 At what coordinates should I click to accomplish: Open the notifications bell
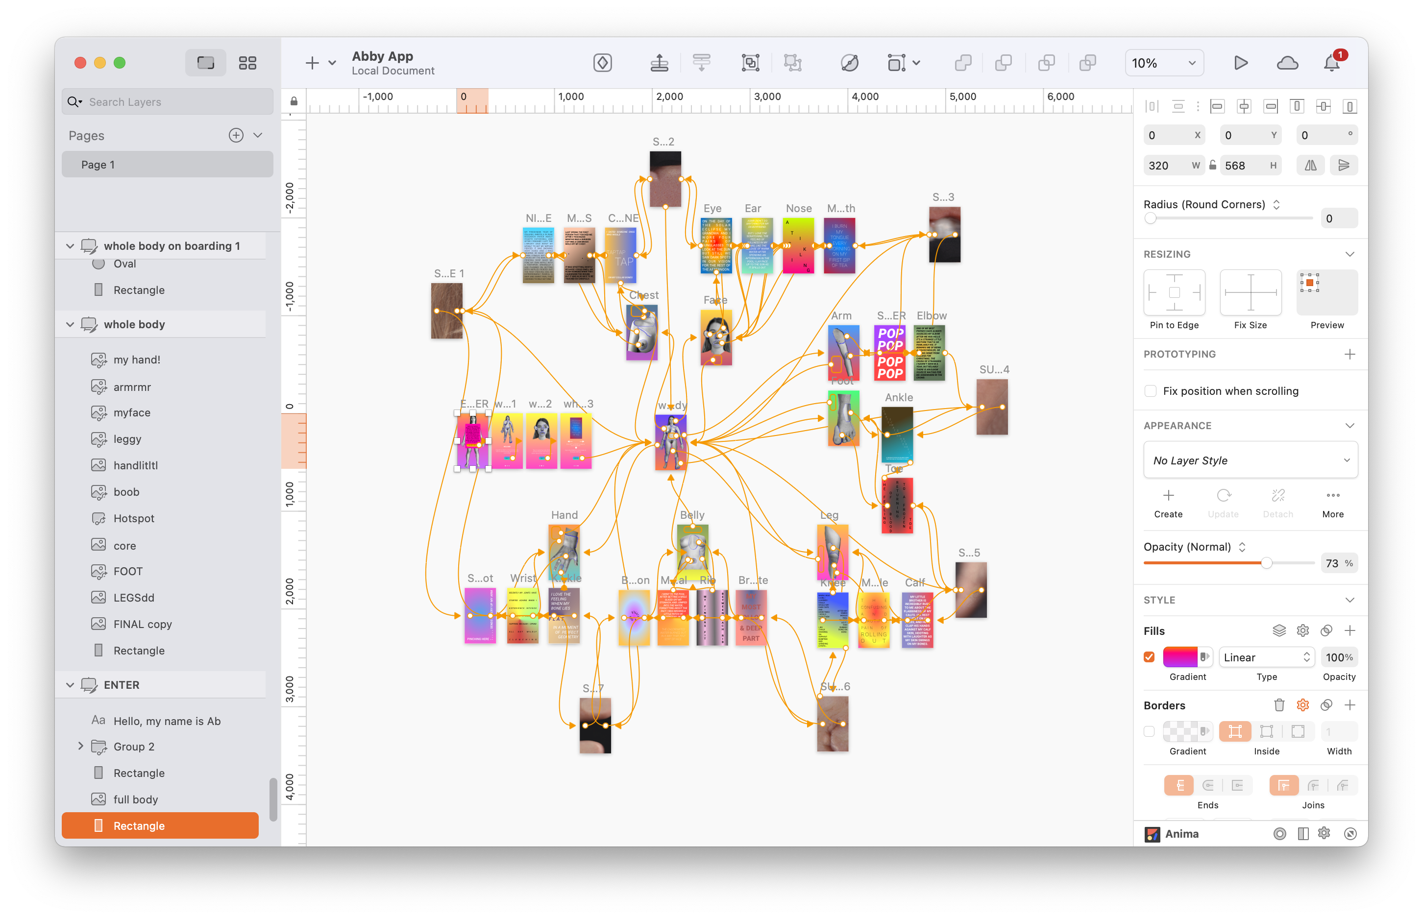click(1332, 63)
